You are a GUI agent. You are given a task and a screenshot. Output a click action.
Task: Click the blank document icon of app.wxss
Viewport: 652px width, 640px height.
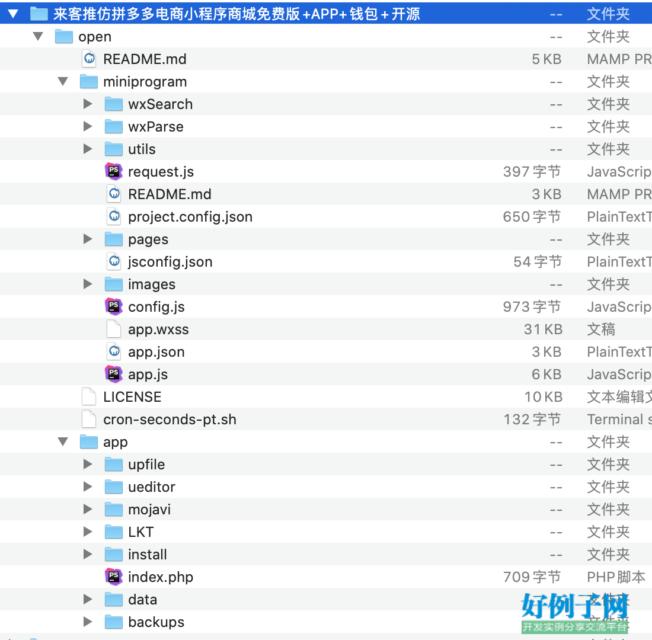114,329
